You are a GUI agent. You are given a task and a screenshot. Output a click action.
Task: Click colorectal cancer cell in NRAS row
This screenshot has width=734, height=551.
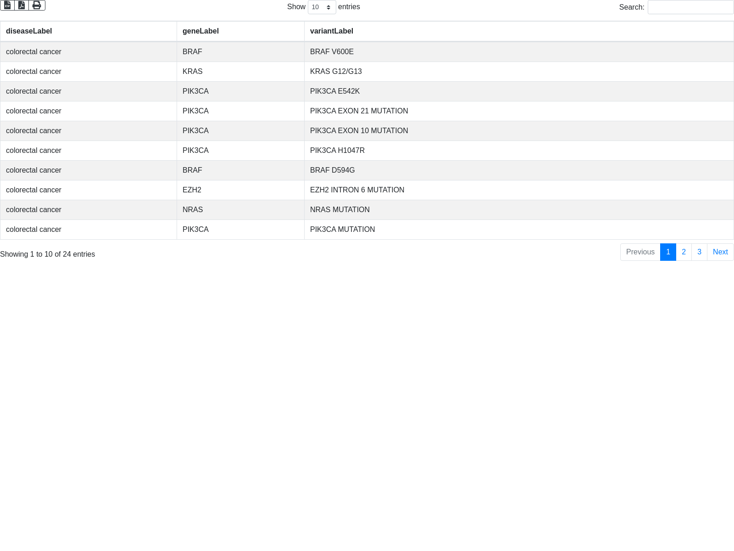click(x=89, y=210)
